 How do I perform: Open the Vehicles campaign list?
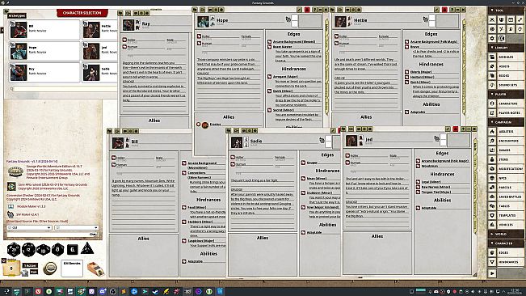[506, 225]
